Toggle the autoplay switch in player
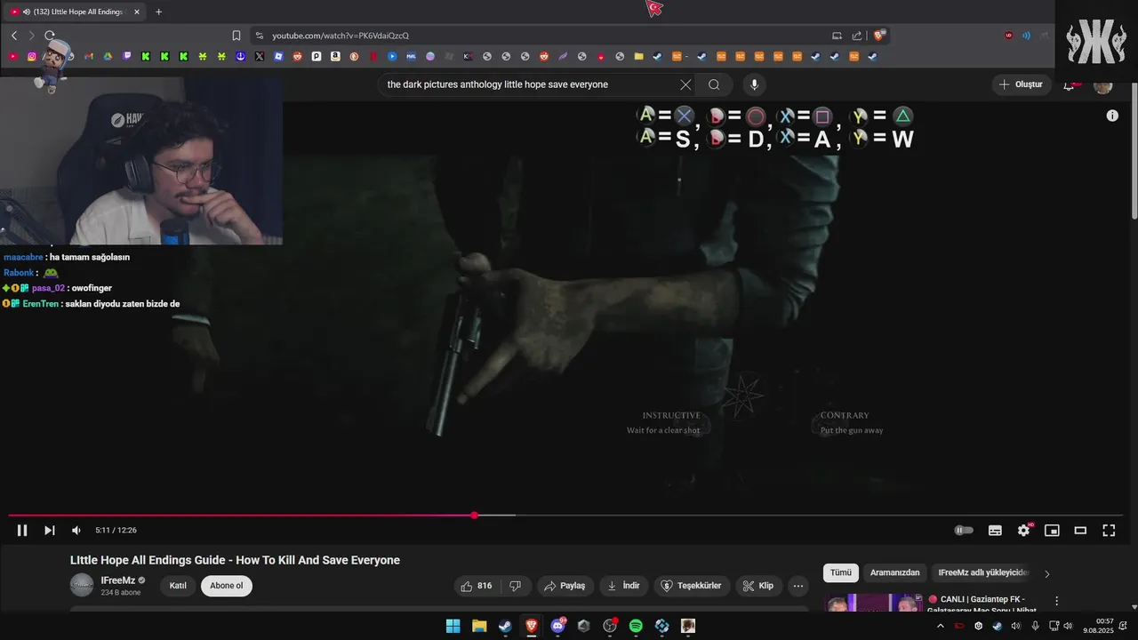The image size is (1138, 640). 964,531
